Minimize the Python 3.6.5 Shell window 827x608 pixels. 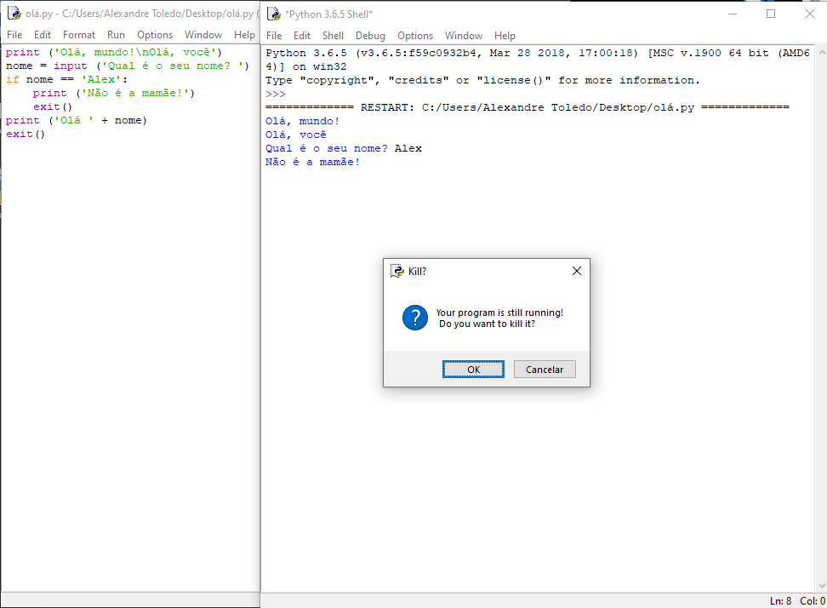click(x=732, y=14)
